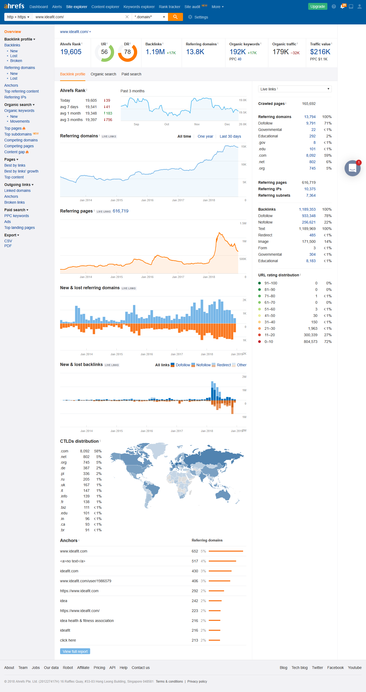Open the user account profile icon
366x692 pixels.
tap(359, 6)
